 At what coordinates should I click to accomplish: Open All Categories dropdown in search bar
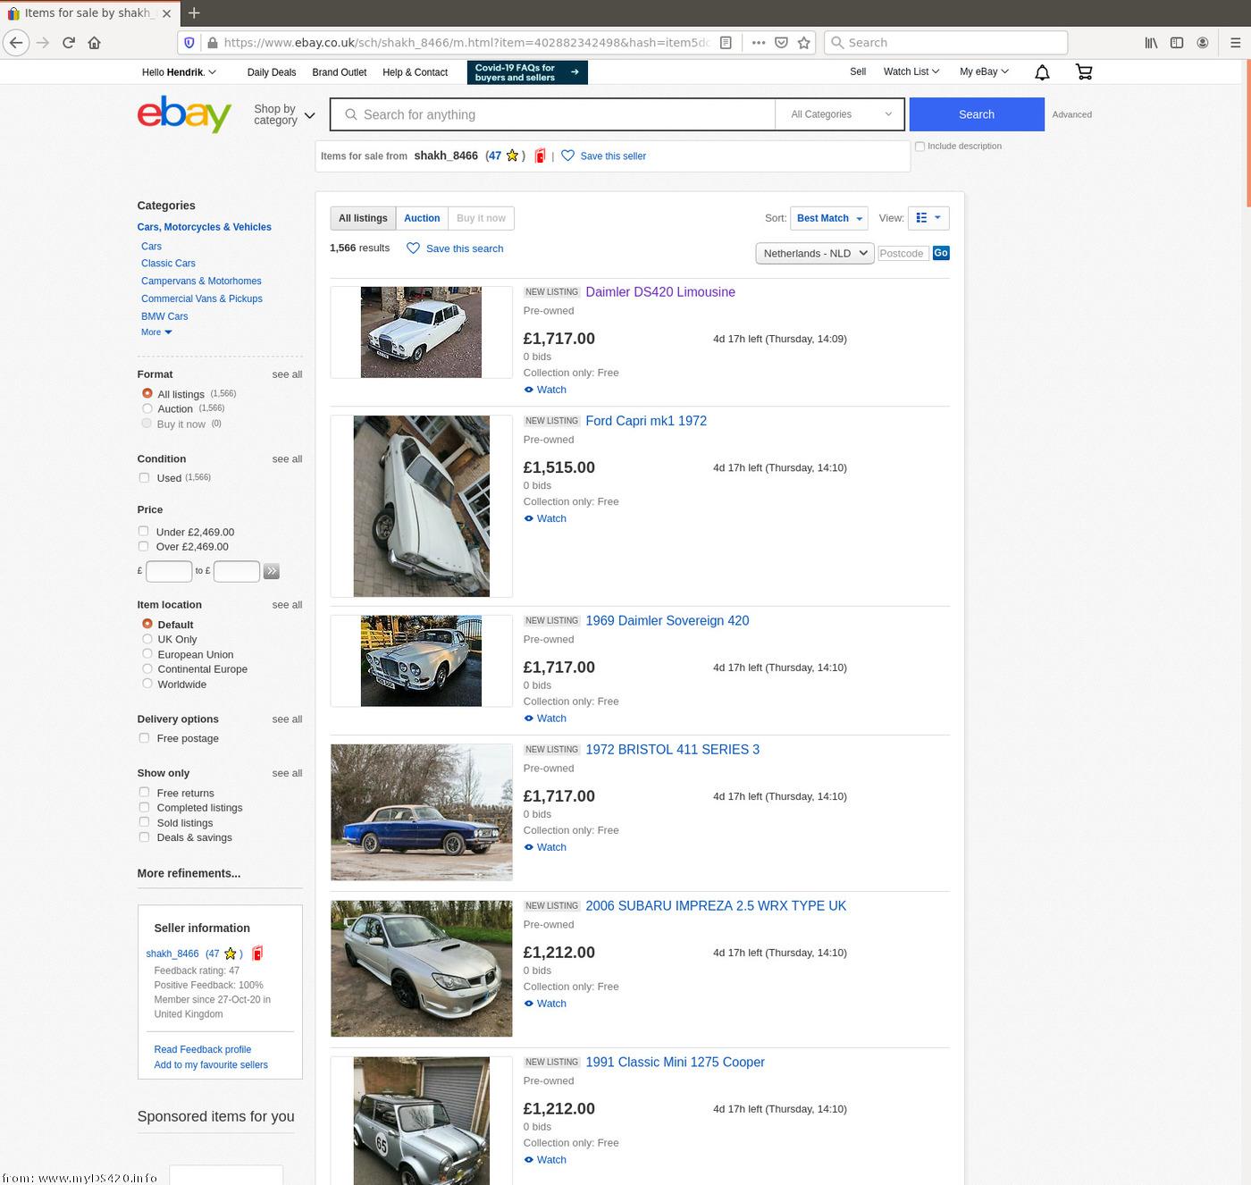coord(840,114)
